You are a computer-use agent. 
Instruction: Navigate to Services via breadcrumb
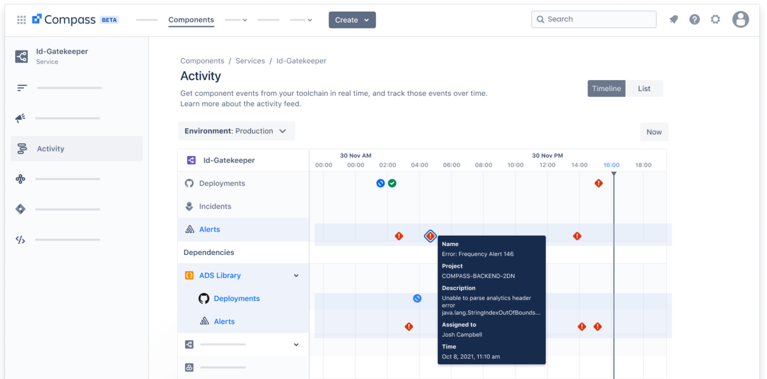tap(250, 61)
